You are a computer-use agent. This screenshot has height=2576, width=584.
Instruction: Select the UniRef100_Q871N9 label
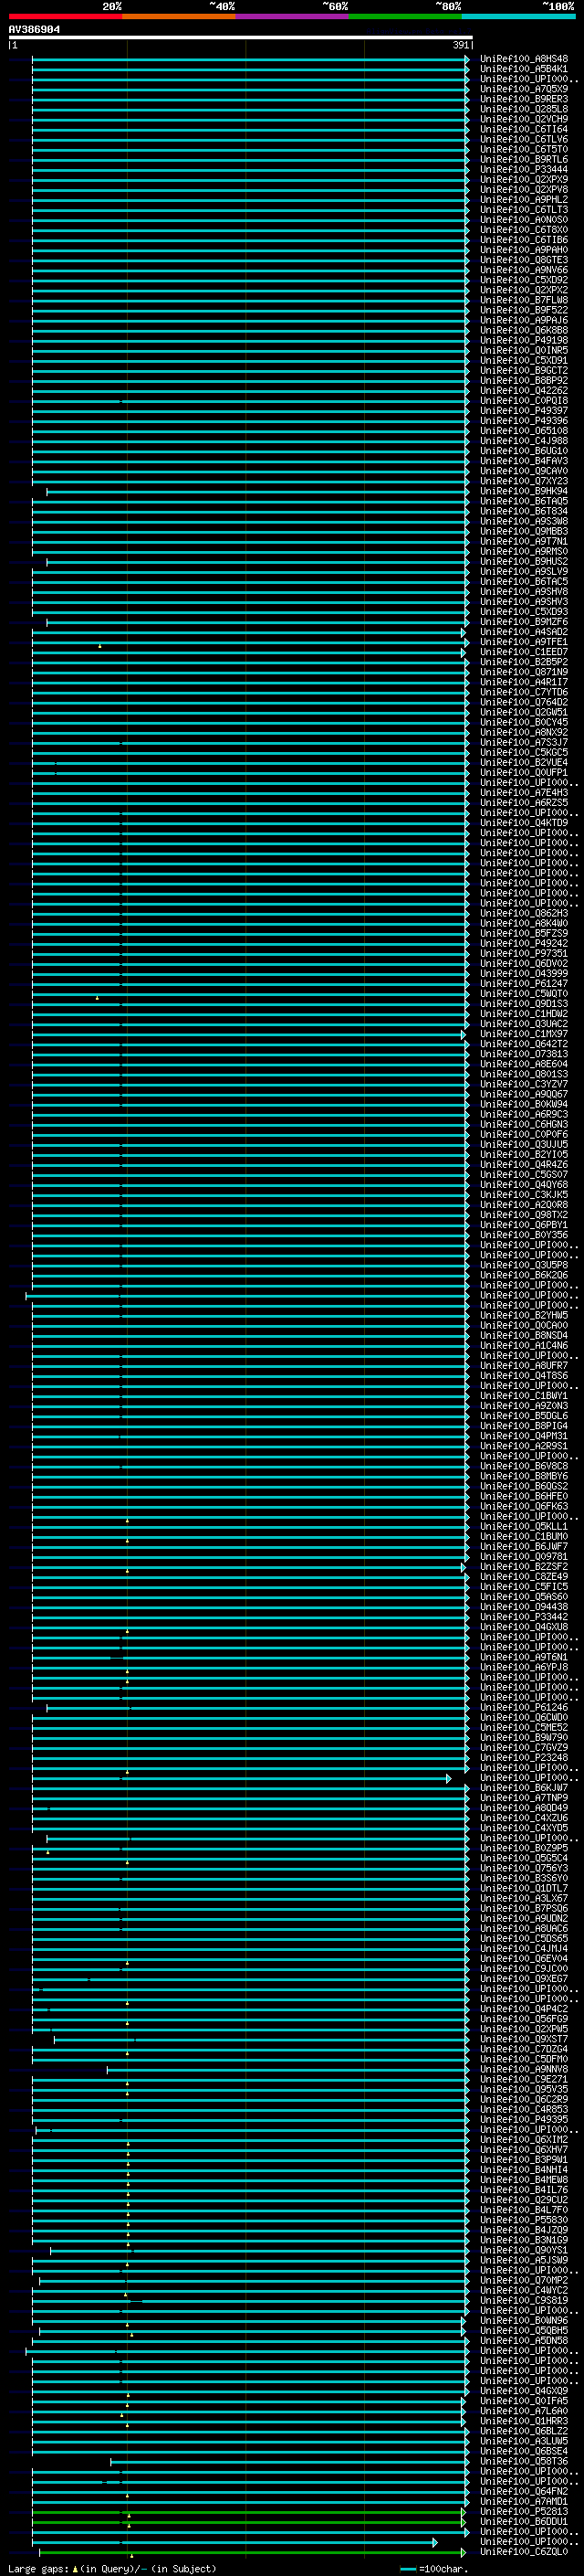click(524, 672)
